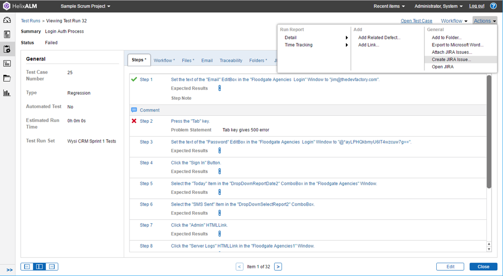Click the Comment speech bubble icon
Image resolution: width=503 pixels, height=276 pixels.
click(134, 110)
